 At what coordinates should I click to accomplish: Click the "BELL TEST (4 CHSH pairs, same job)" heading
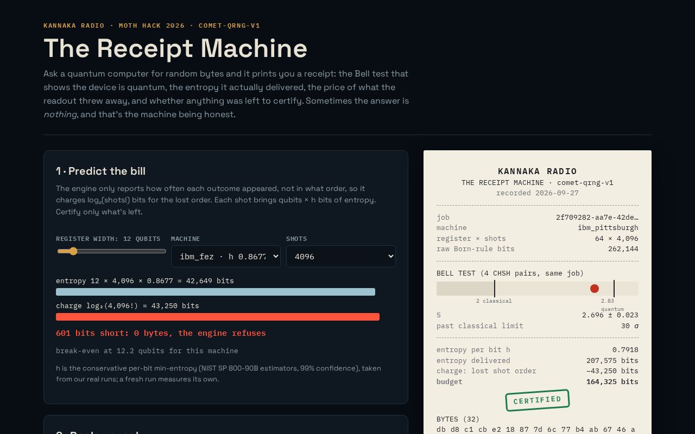(510, 273)
